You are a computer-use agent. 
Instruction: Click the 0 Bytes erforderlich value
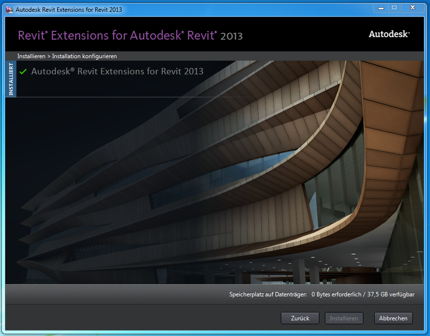pyautogui.click(x=336, y=294)
